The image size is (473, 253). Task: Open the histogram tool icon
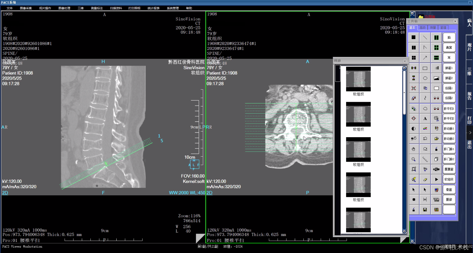436,78
